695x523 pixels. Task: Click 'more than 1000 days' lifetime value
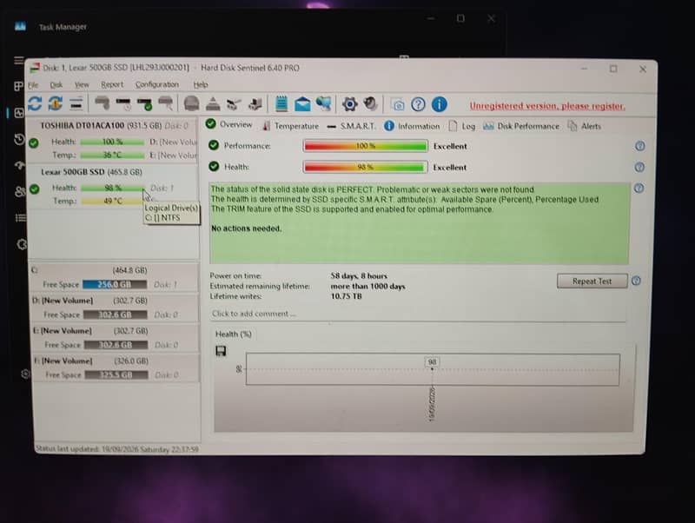367,286
